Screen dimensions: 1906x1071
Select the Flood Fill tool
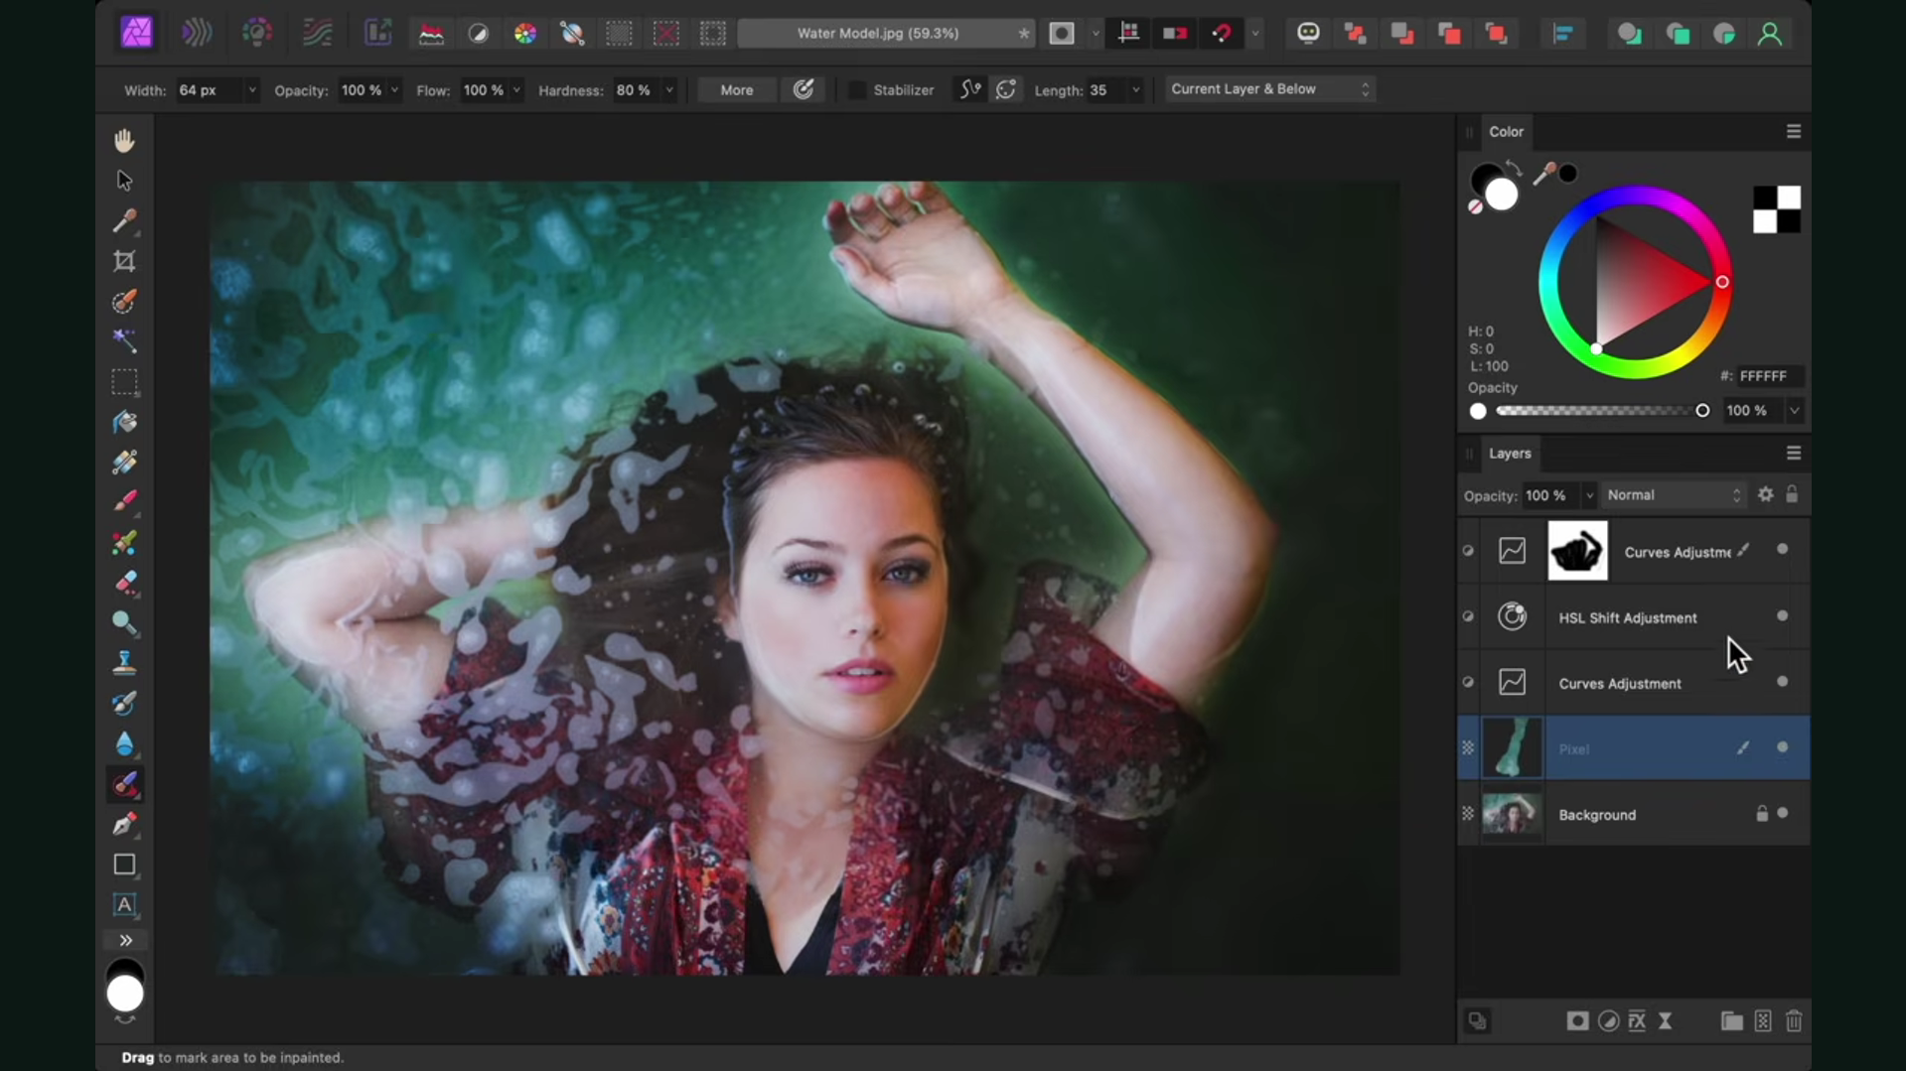pos(124,422)
